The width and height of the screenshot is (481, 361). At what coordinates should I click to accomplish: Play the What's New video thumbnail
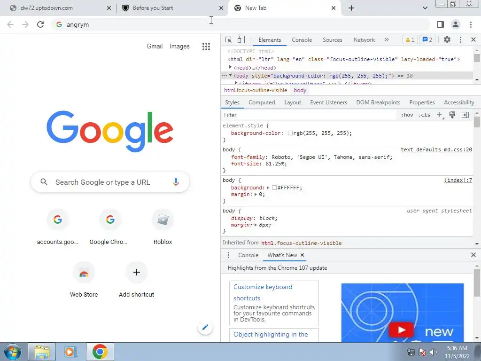[x=401, y=330]
